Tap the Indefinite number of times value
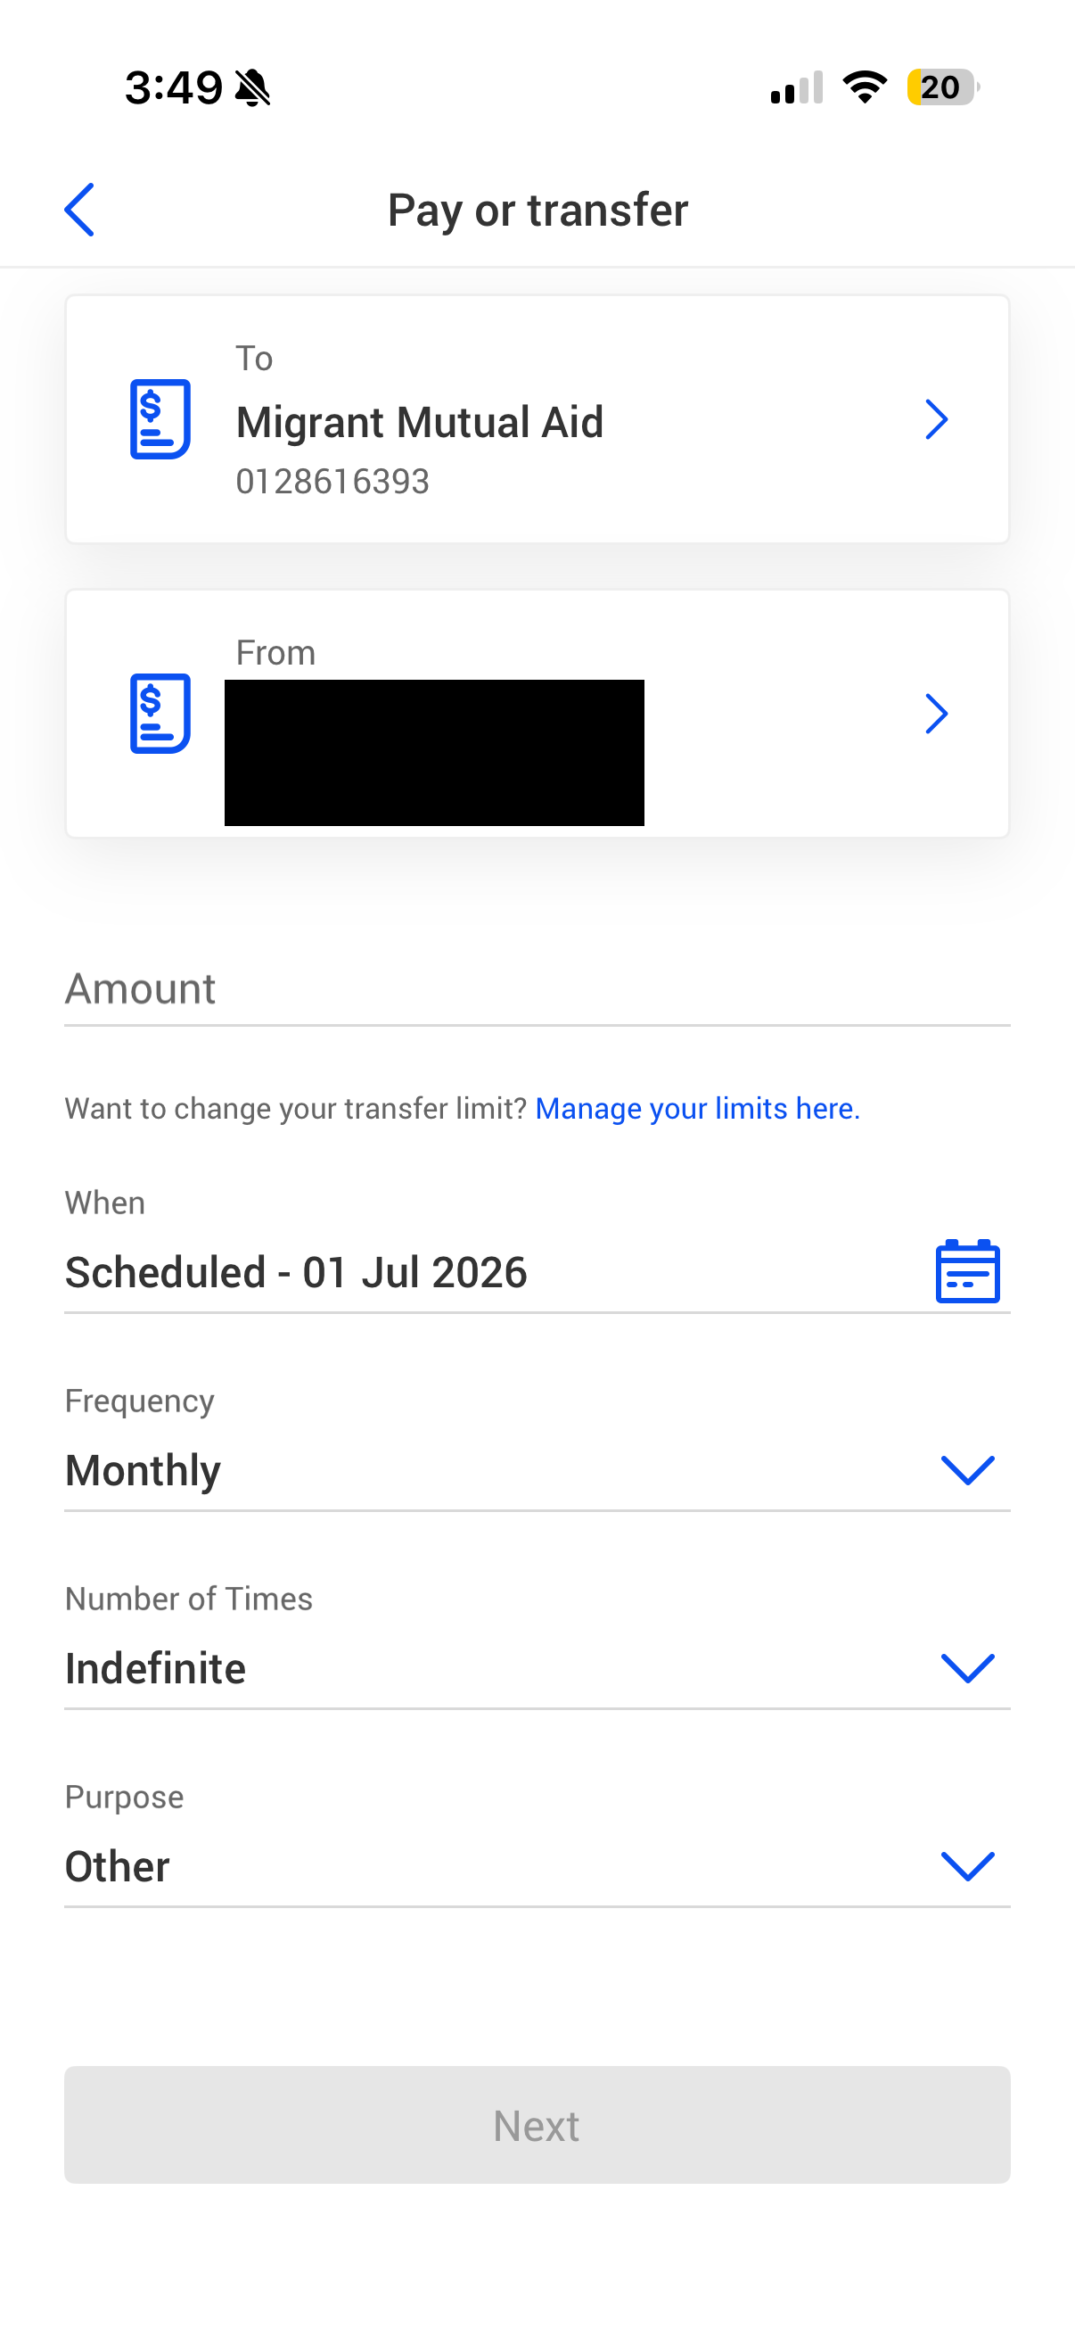Image resolution: width=1075 pixels, height=2339 pixels. (155, 1668)
